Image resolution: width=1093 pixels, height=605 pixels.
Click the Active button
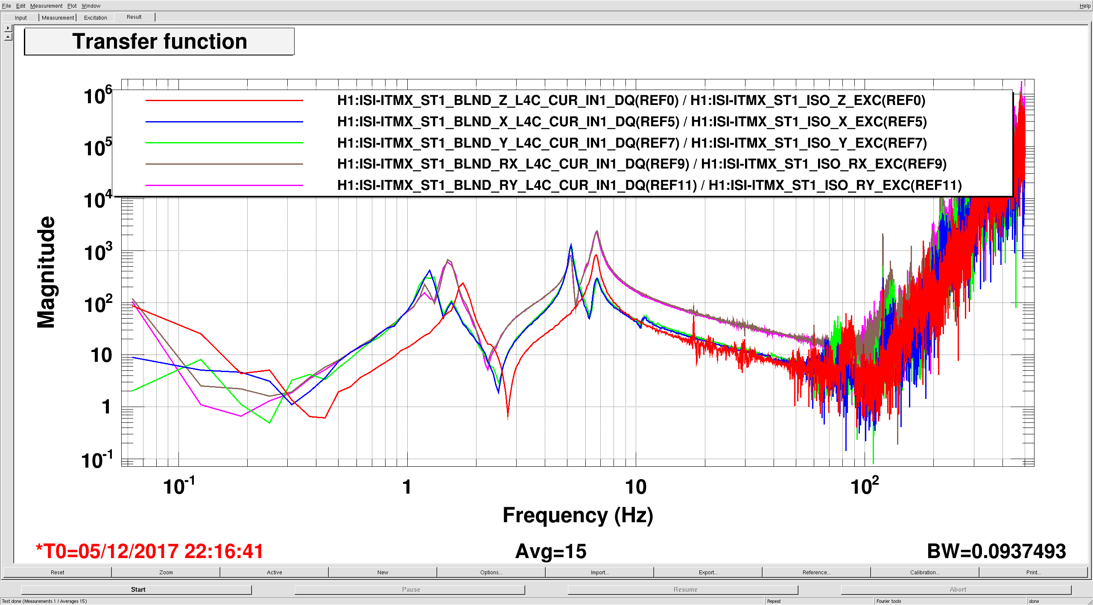point(275,572)
